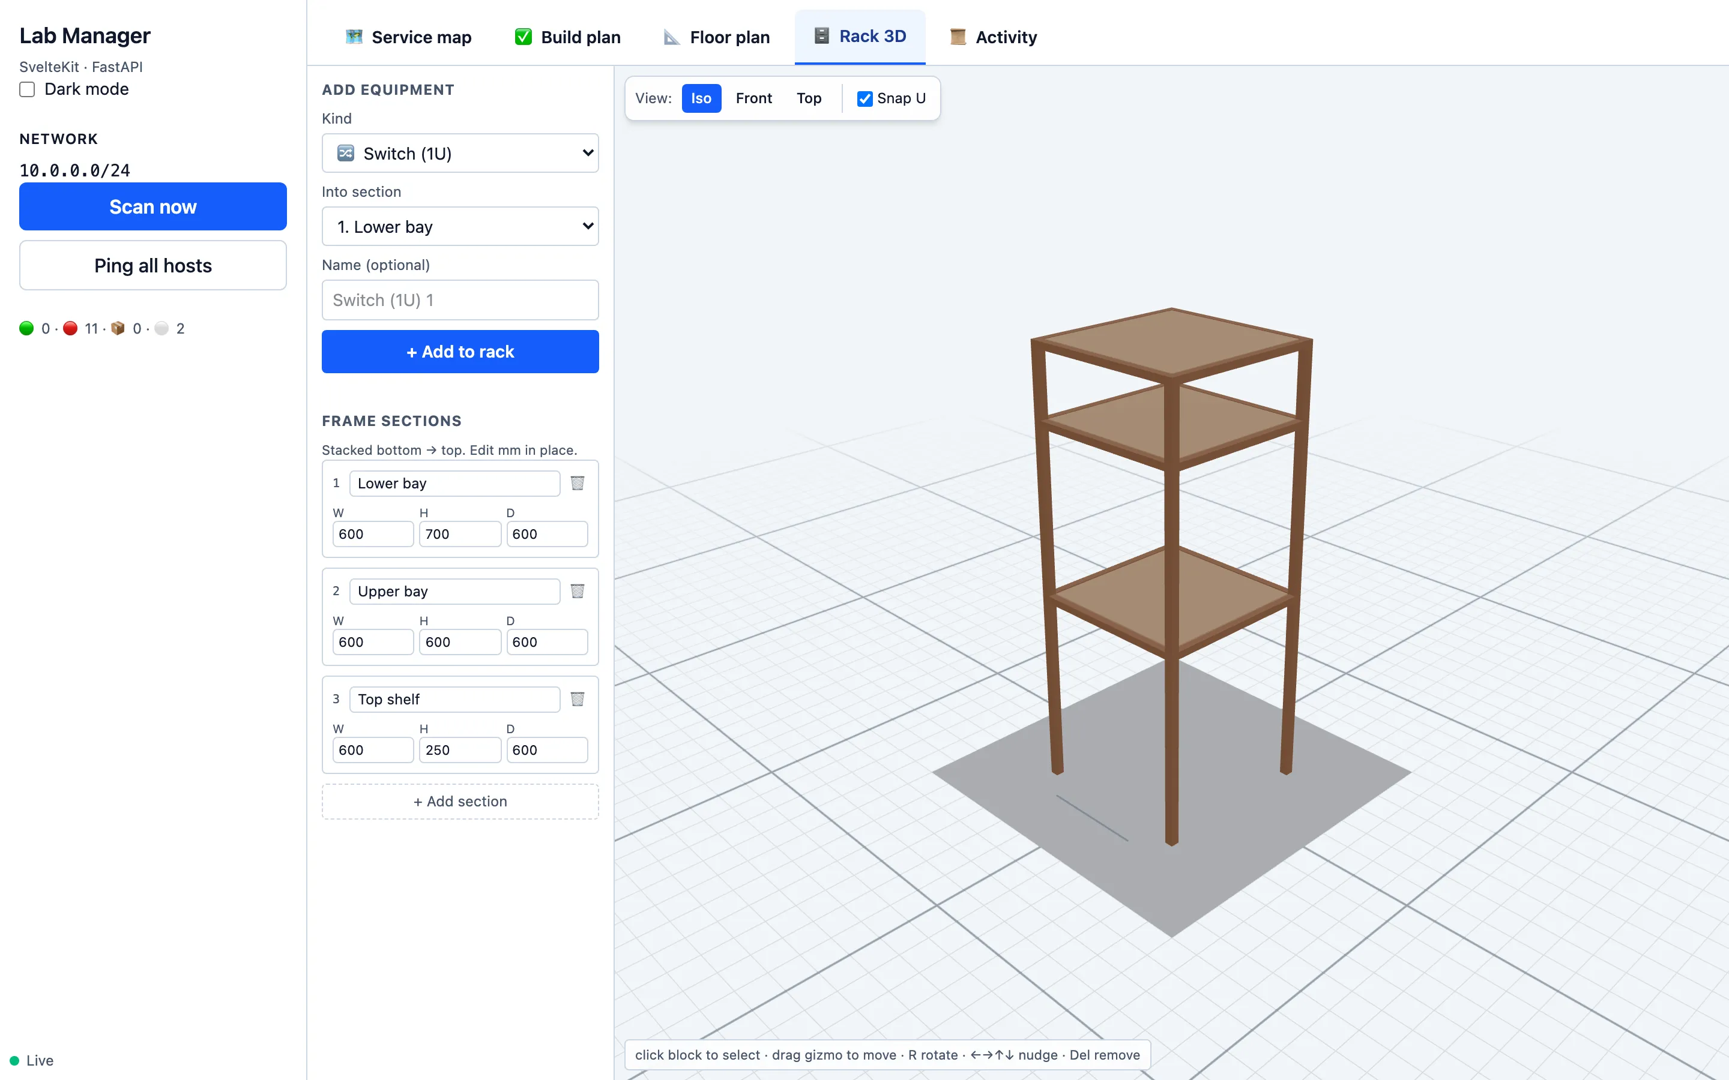Select the Iso view
The height and width of the screenshot is (1080, 1729).
pyautogui.click(x=701, y=98)
